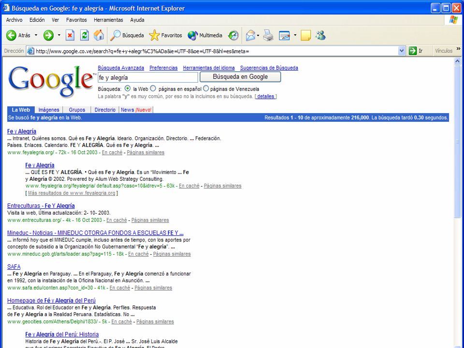
Task: Open the Preferencias link
Action: pos(163,68)
